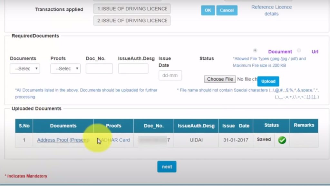Click the Documents column header

click(63, 126)
